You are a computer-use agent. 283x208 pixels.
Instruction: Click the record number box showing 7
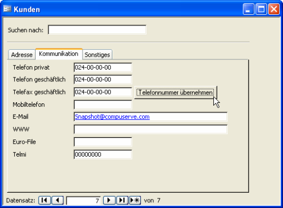tap(83, 201)
